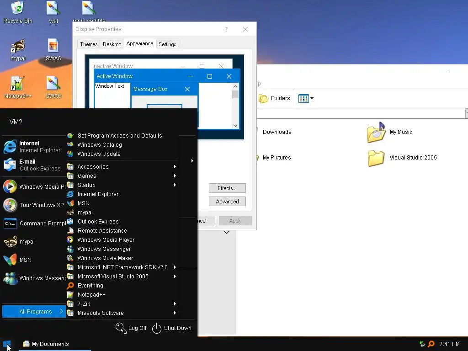Open MSN from Start menu left column
This screenshot has width=468, height=351.
(34, 260)
